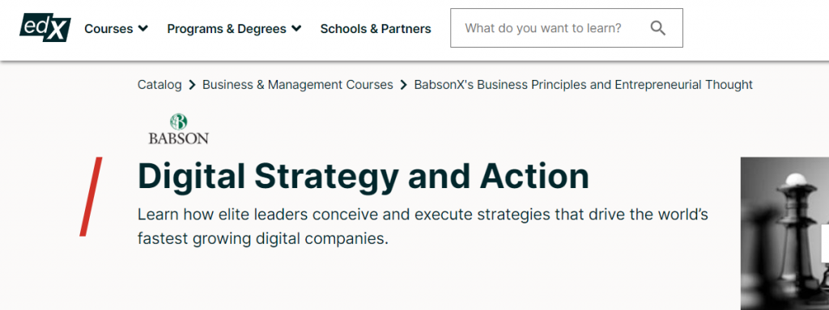Click the course description paragraph text
The width and height of the screenshot is (829, 310).
pos(423,227)
